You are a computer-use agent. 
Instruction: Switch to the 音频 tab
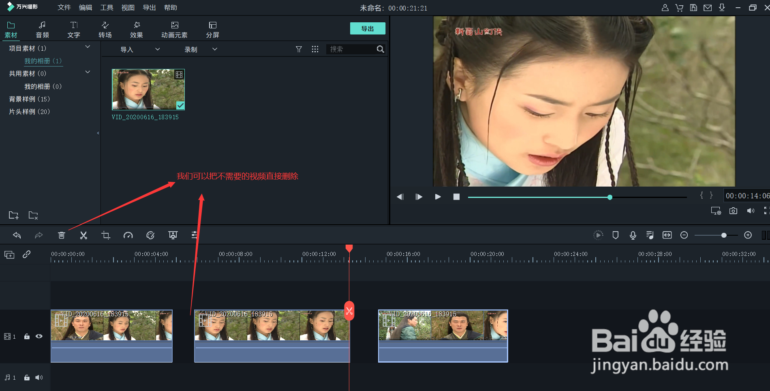[42, 30]
